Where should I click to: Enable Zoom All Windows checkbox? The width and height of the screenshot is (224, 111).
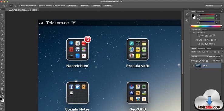(37, 6)
